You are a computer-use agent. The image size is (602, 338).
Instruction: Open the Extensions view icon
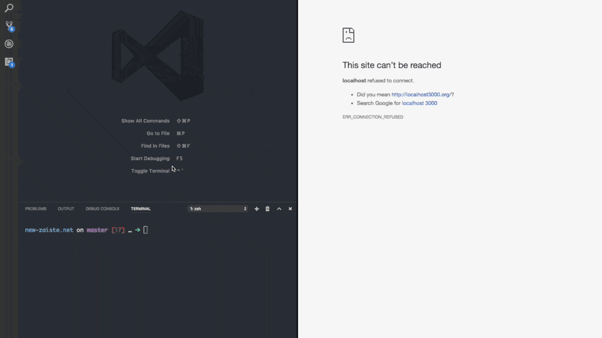click(9, 62)
